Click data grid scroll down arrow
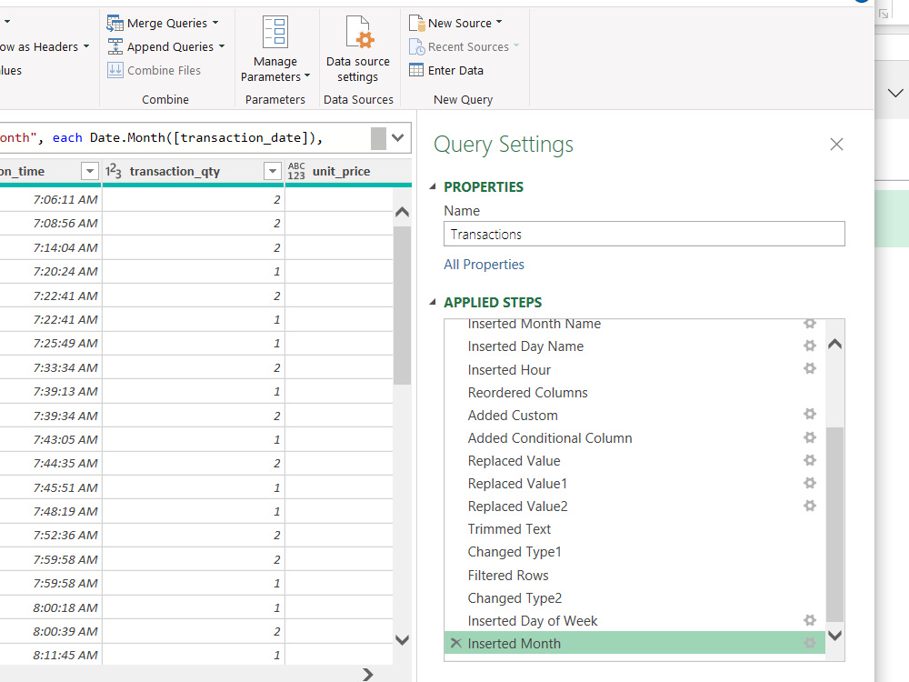The width and height of the screenshot is (909, 682). 402,639
